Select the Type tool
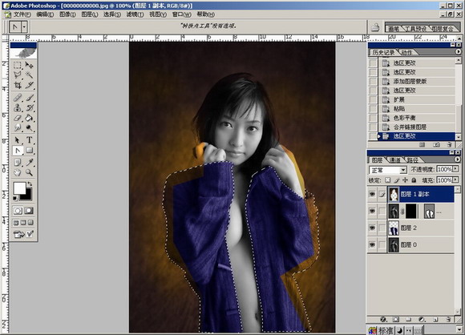465x335 pixels. click(x=29, y=140)
